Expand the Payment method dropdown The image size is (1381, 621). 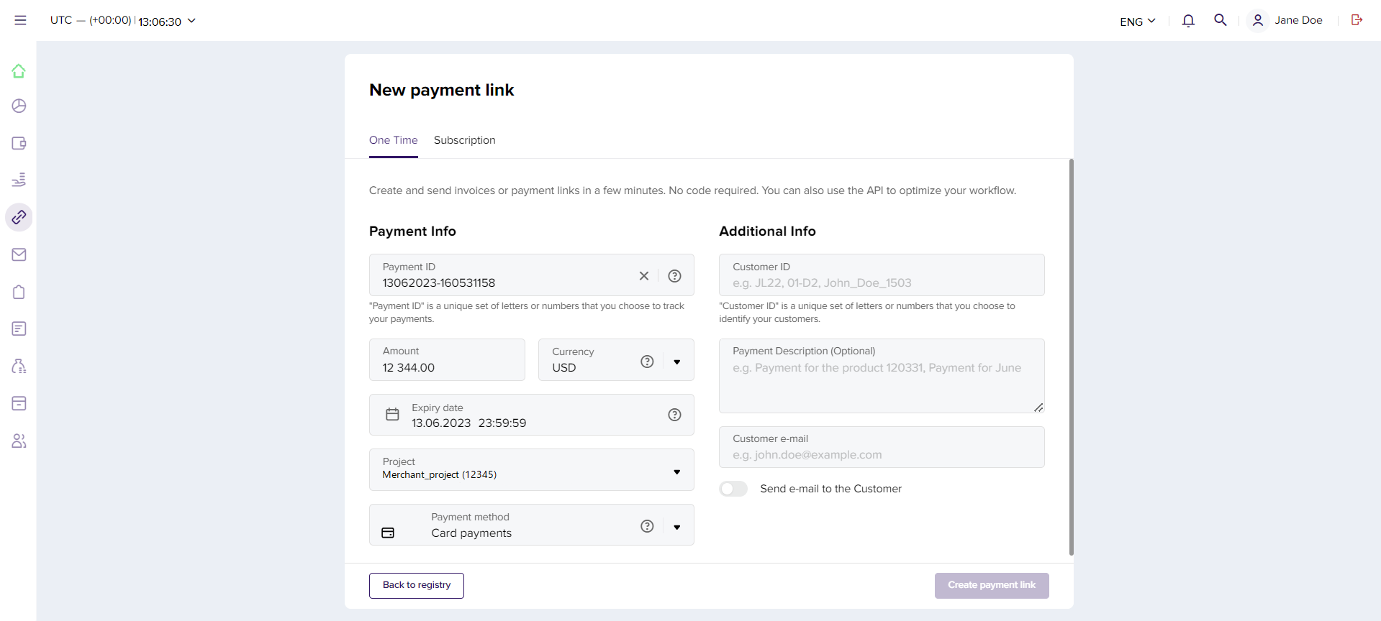coord(676,527)
